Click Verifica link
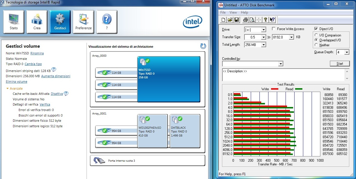The image size is (356, 179). [45, 104]
